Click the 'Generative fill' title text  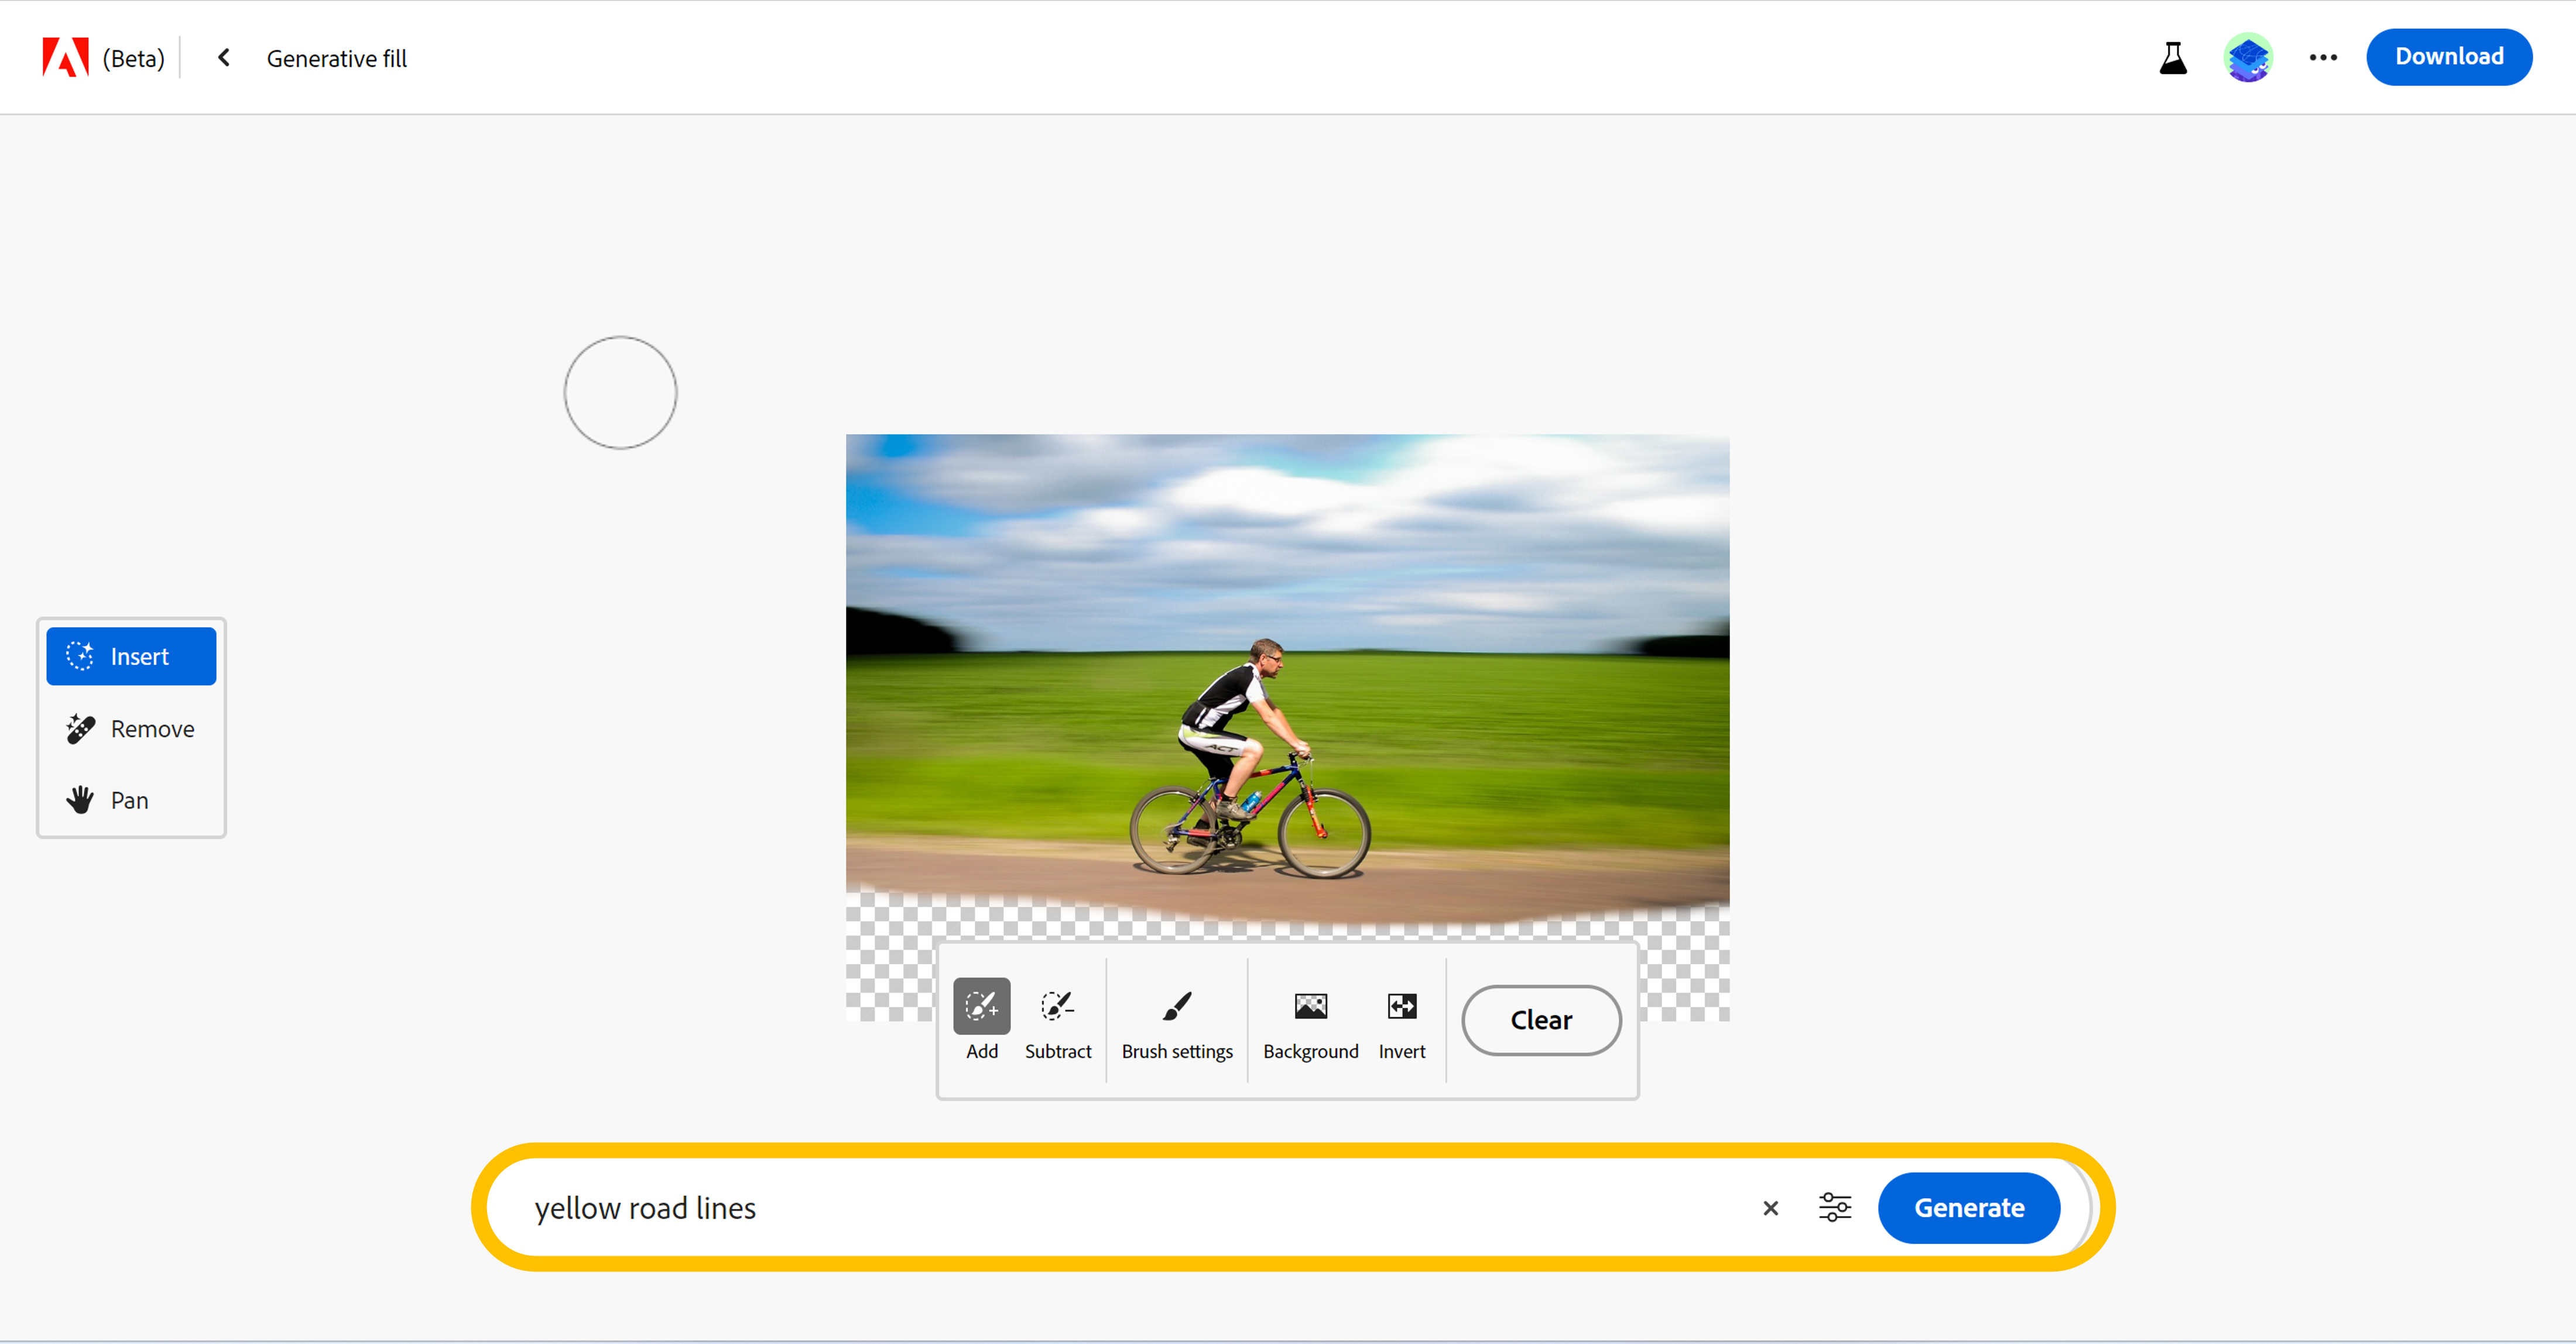(337, 59)
